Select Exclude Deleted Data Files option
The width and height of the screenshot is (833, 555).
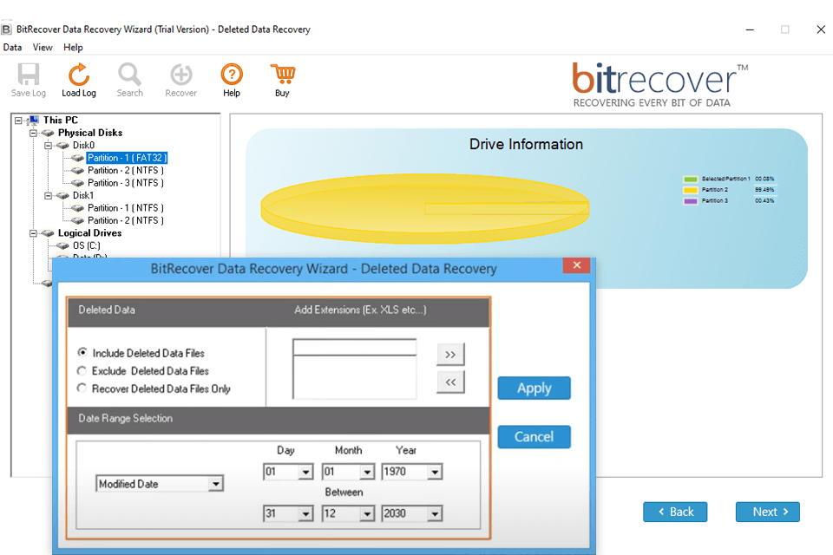click(82, 370)
